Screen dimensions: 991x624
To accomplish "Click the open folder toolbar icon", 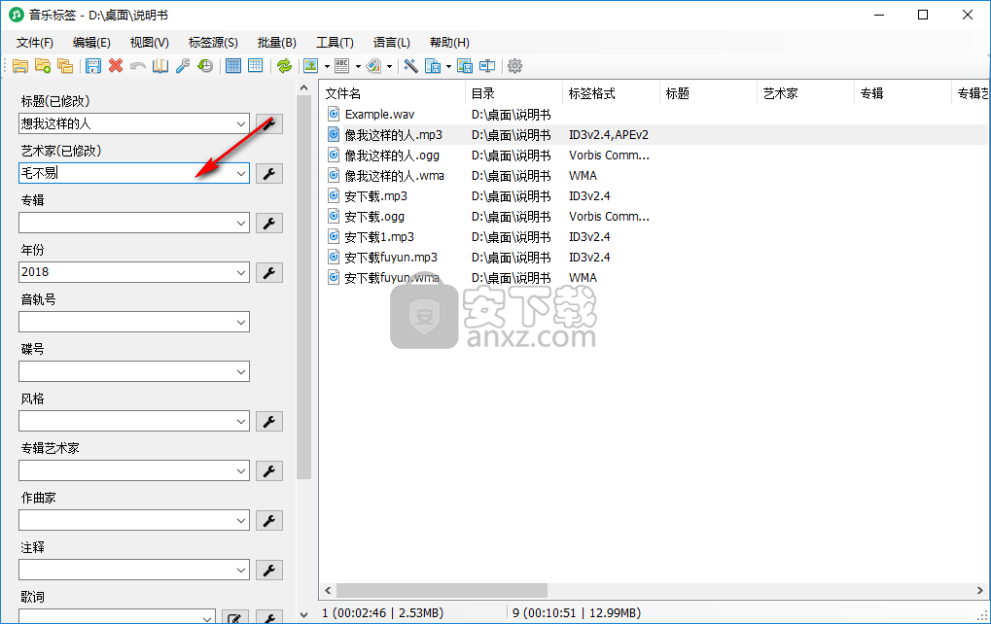I will 20,66.
